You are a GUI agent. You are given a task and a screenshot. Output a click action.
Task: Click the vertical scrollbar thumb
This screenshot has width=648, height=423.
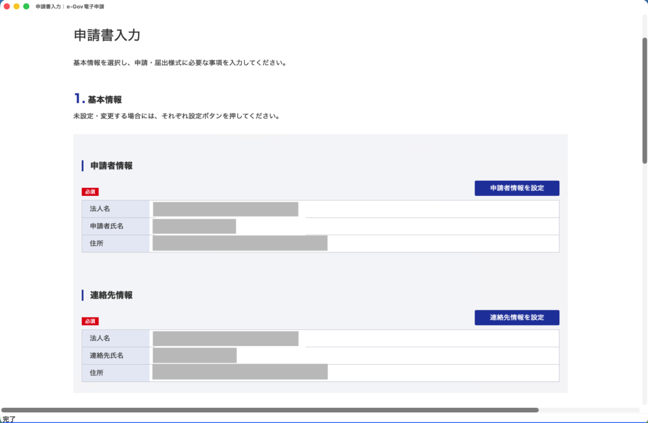click(644, 101)
